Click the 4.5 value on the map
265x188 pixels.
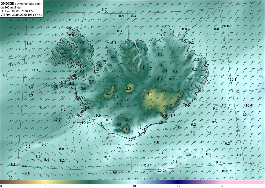[55, 87]
